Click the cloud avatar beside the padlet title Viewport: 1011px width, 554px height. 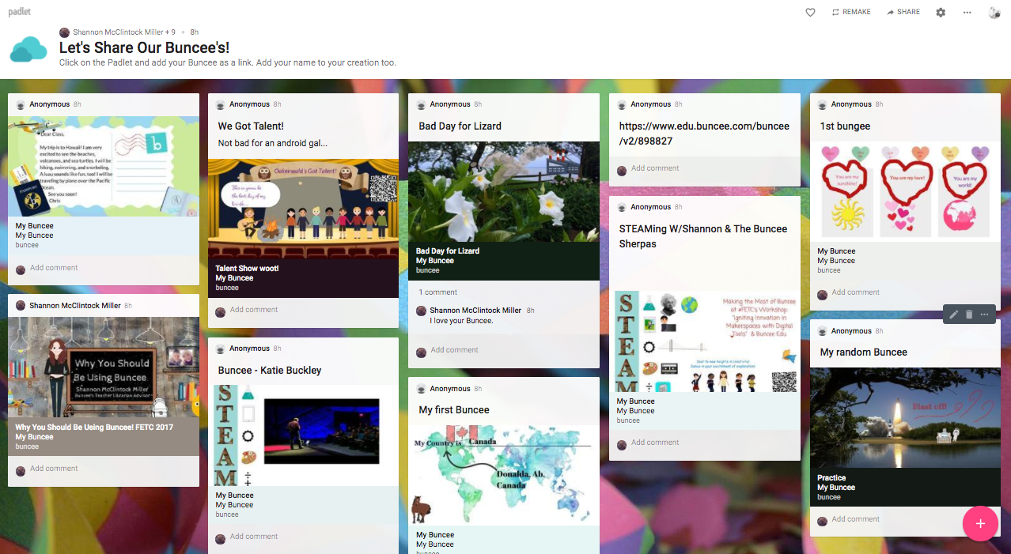[x=28, y=48]
